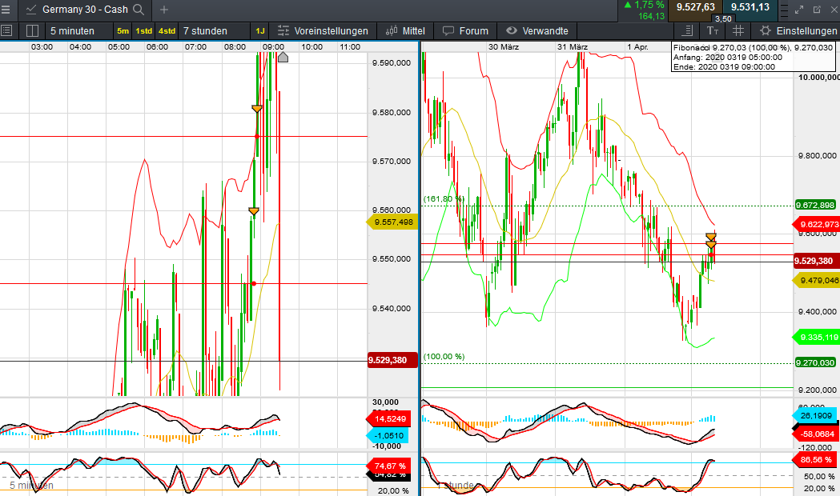Click red band label 9.622,973
Screen dimensions: 840x496
(x=817, y=224)
